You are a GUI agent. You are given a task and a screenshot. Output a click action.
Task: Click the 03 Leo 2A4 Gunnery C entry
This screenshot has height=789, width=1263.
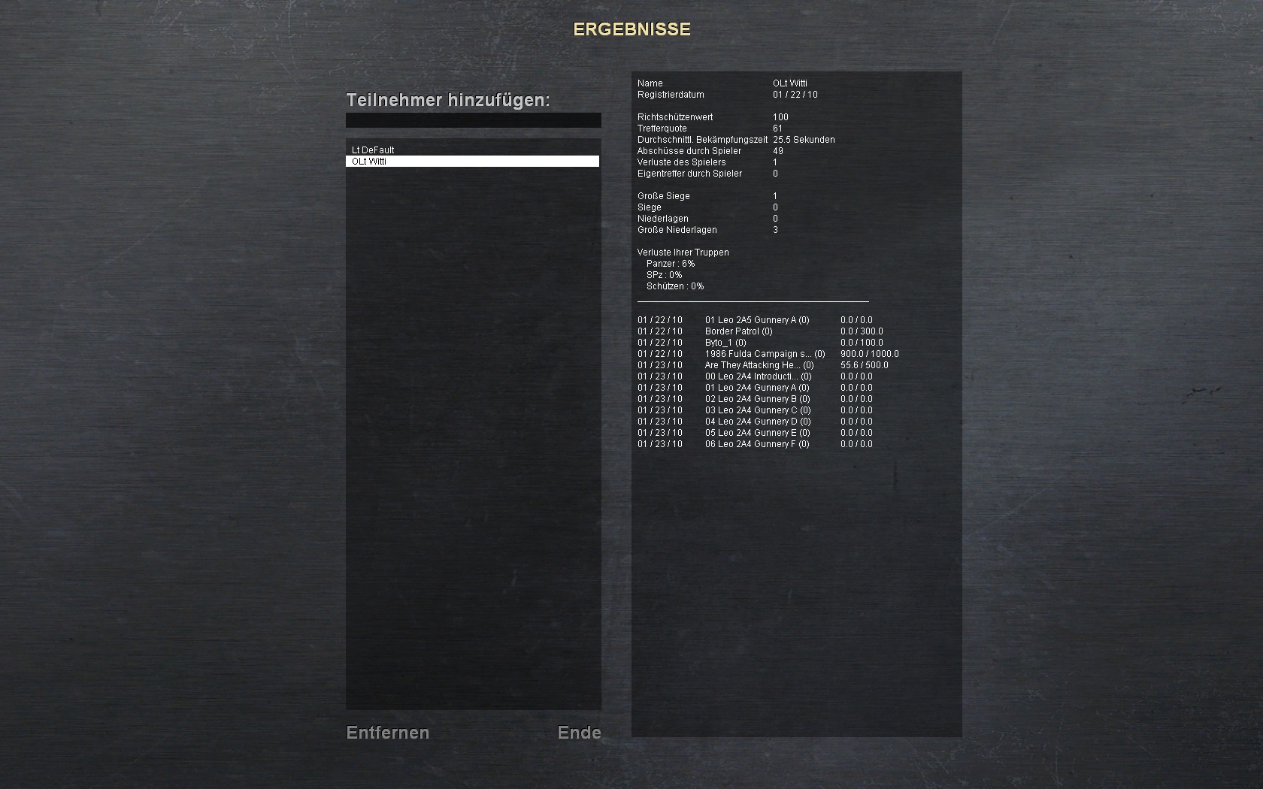click(757, 410)
